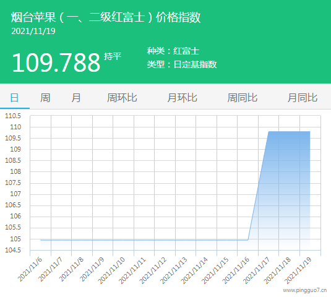
Task: Open the 周环比 tab
Action: [x=122, y=98]
